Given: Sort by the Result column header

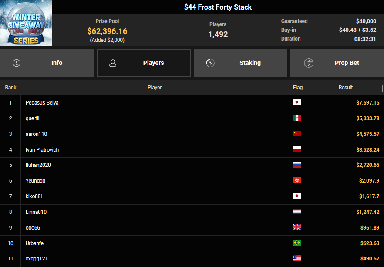Looking at the screenshot, I should click(346, 88).
